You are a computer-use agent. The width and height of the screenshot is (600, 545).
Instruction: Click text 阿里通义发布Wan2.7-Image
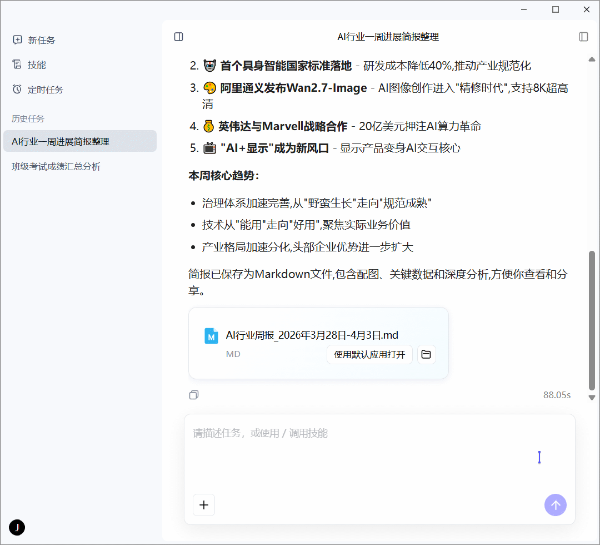293,88
